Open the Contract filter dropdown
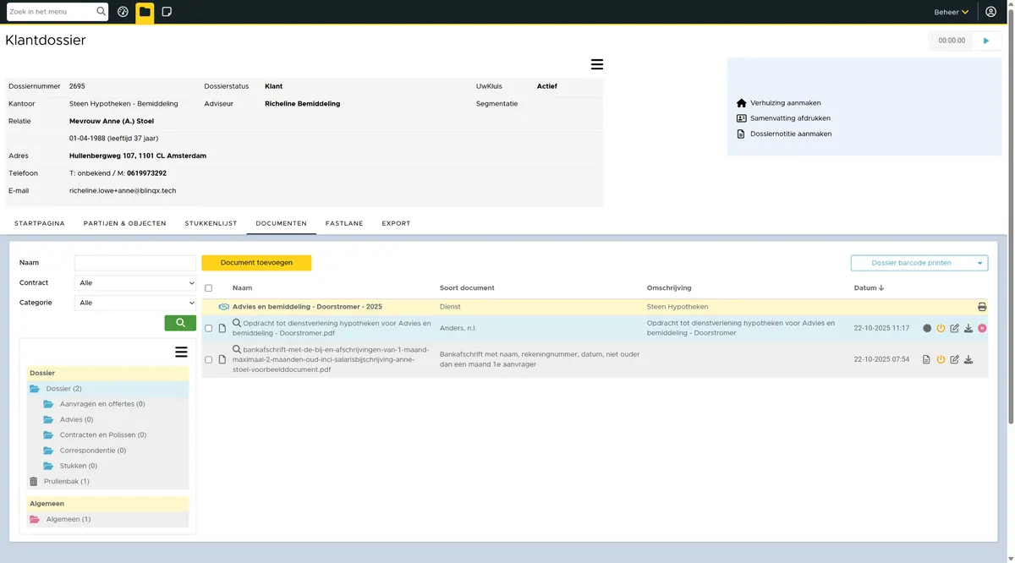Image resolution: width=1015 pixels, height=563 pixels. click(135, 282)
